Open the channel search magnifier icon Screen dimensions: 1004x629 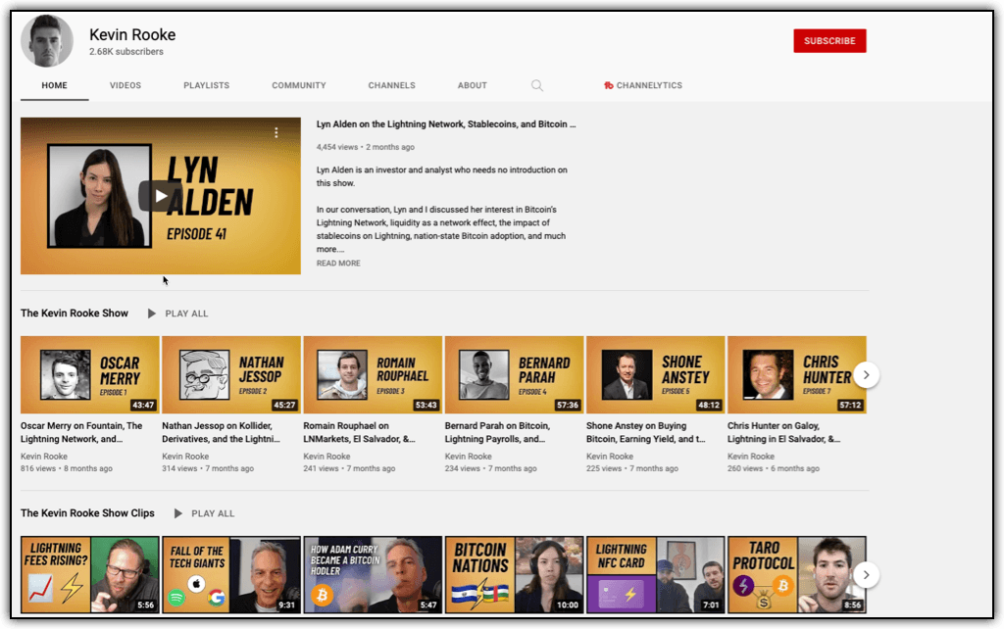click(537, 86)
